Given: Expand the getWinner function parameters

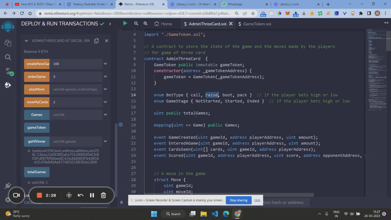Looking at the screenshot, I should click(105, 141).
